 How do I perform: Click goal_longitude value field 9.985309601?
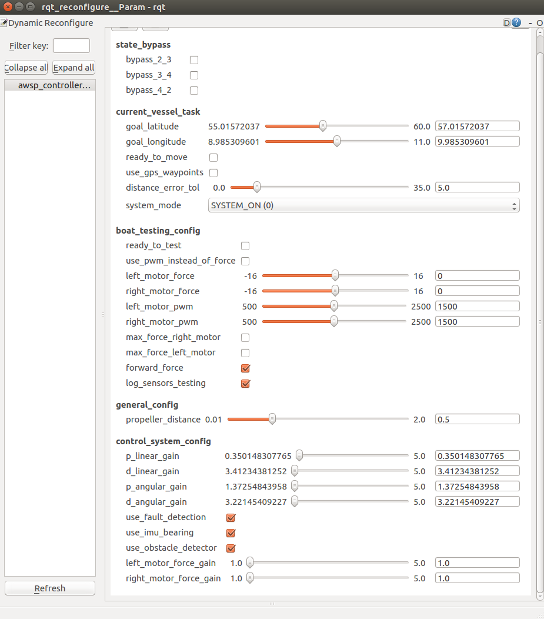[x=478, y=142]
